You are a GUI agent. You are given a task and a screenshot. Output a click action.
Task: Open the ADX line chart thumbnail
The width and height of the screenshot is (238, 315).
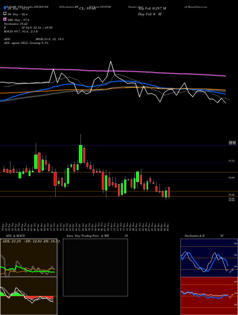[x=29, y=258]
